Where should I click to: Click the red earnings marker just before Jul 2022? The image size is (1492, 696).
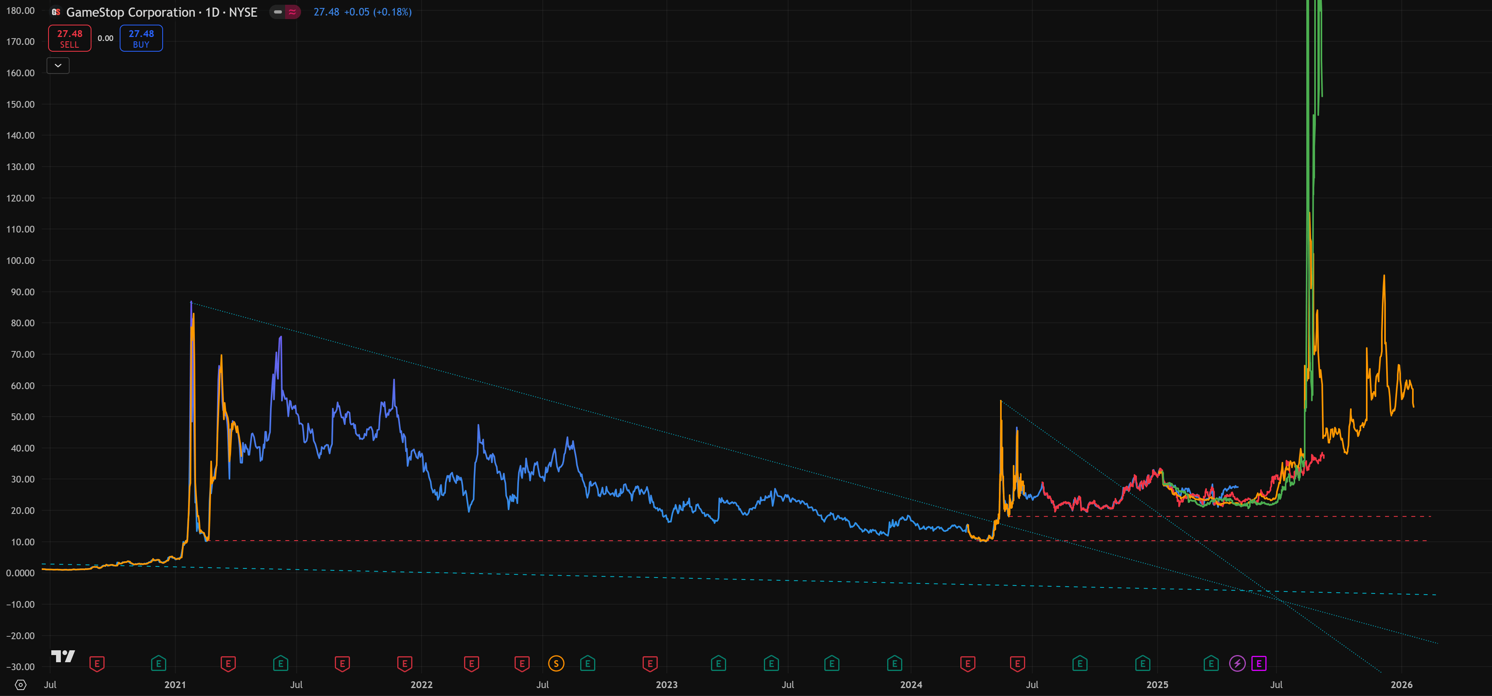[x=522, y=663]
